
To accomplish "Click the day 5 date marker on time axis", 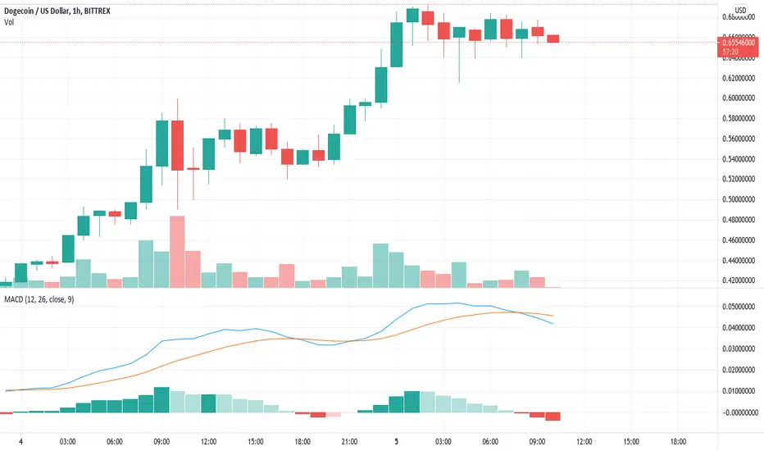I will [396, 441].
